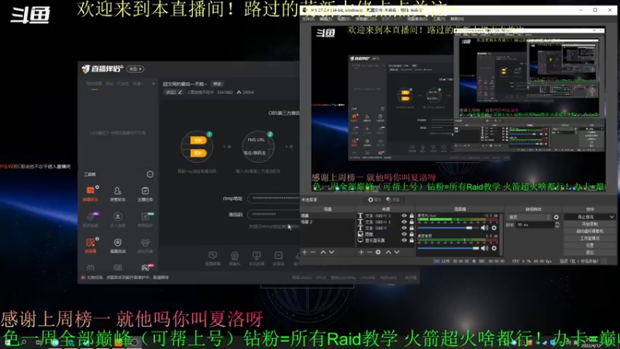Hide the 图像 source
This screenshot has height=349, width=620.
point(404,234)
